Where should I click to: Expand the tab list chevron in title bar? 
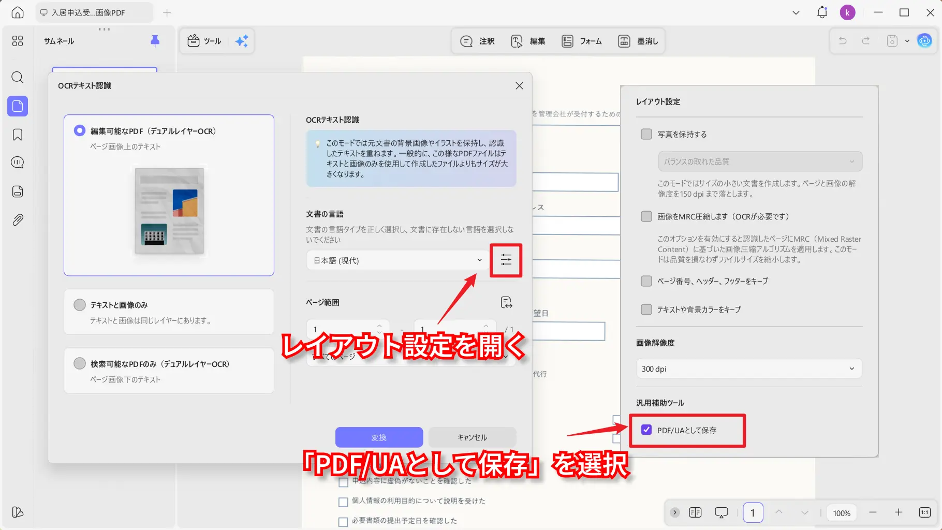point(796,12)
